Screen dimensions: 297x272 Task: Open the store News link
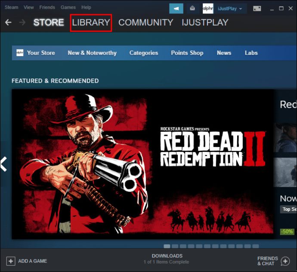[x=224, y=53]
